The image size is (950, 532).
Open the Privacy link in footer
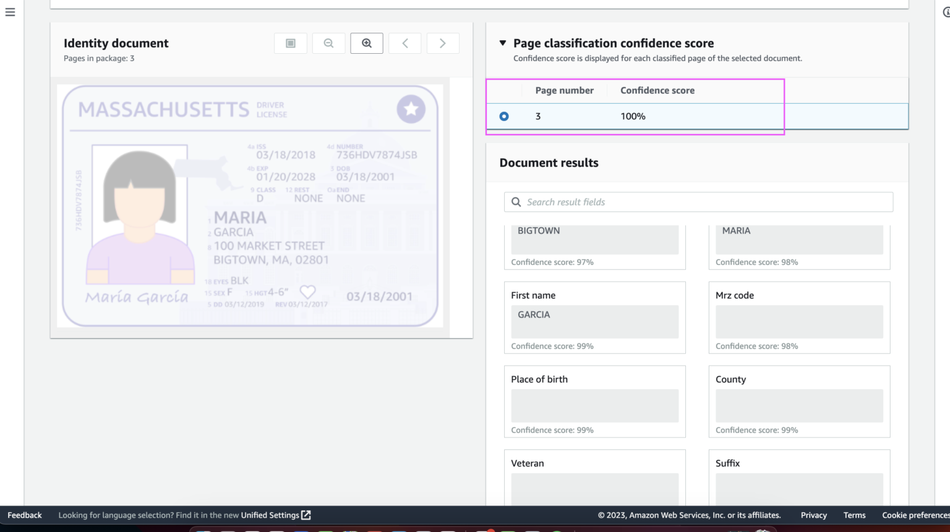[x=813, y=515]
